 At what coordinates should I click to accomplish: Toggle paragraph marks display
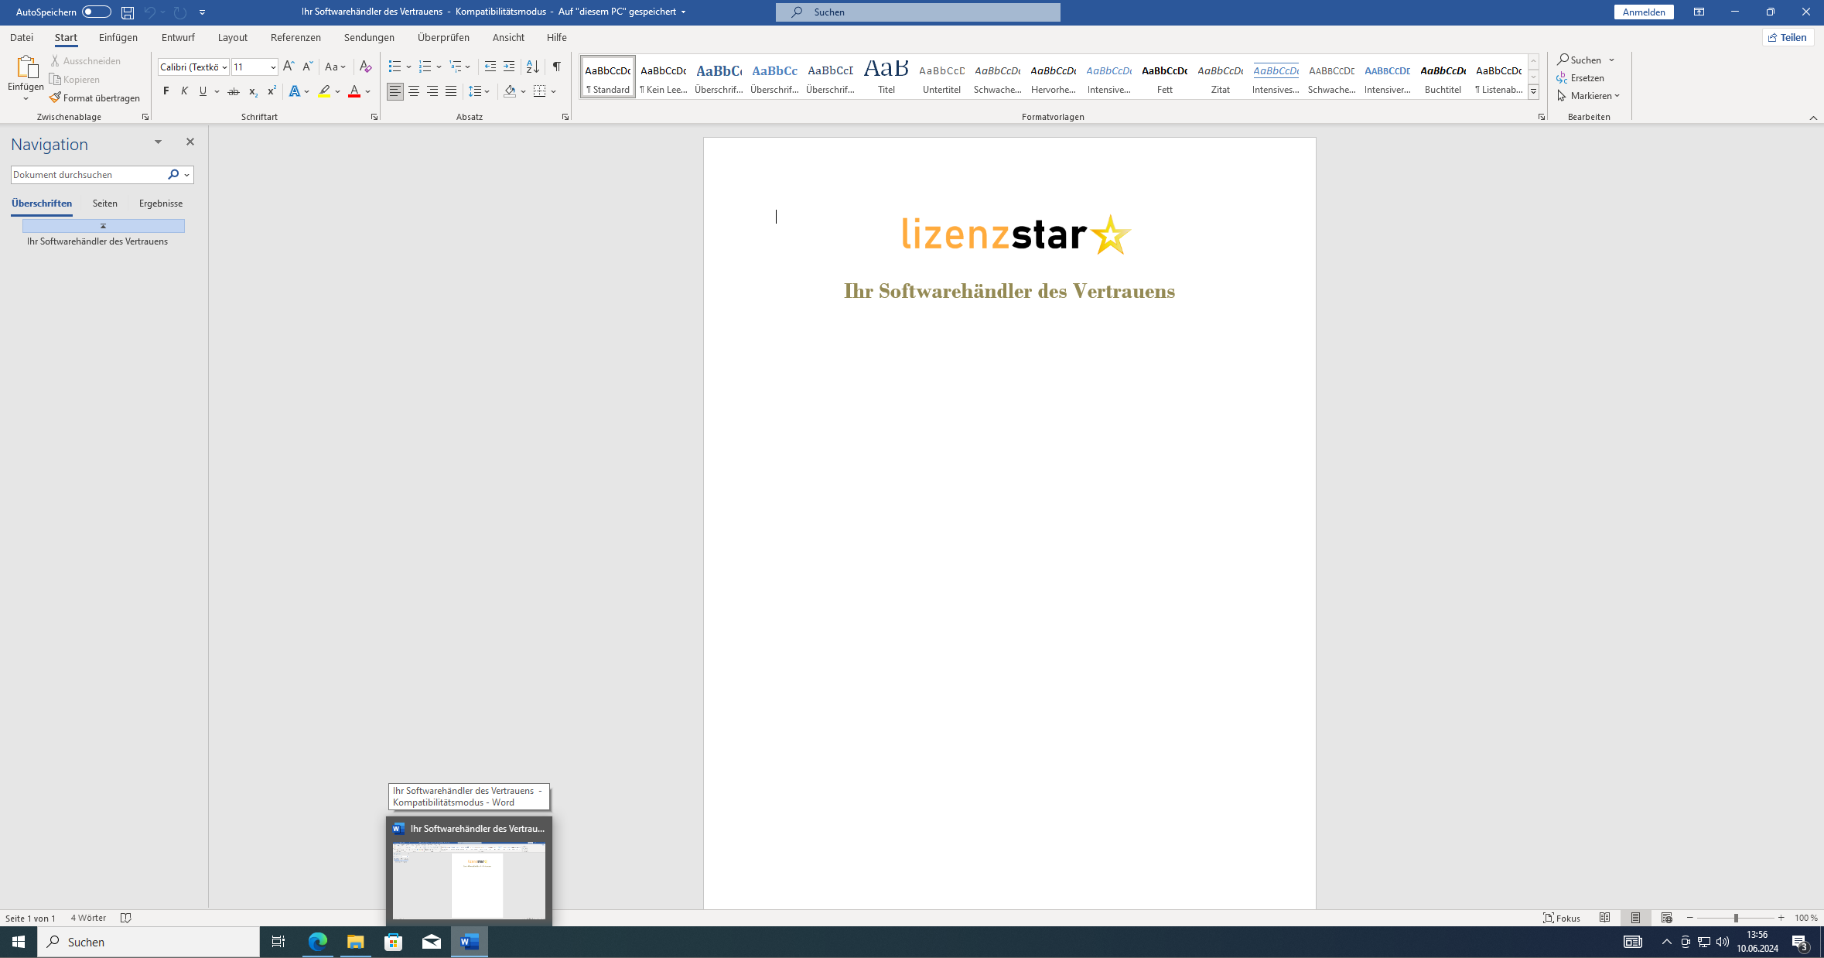[556, 67]
